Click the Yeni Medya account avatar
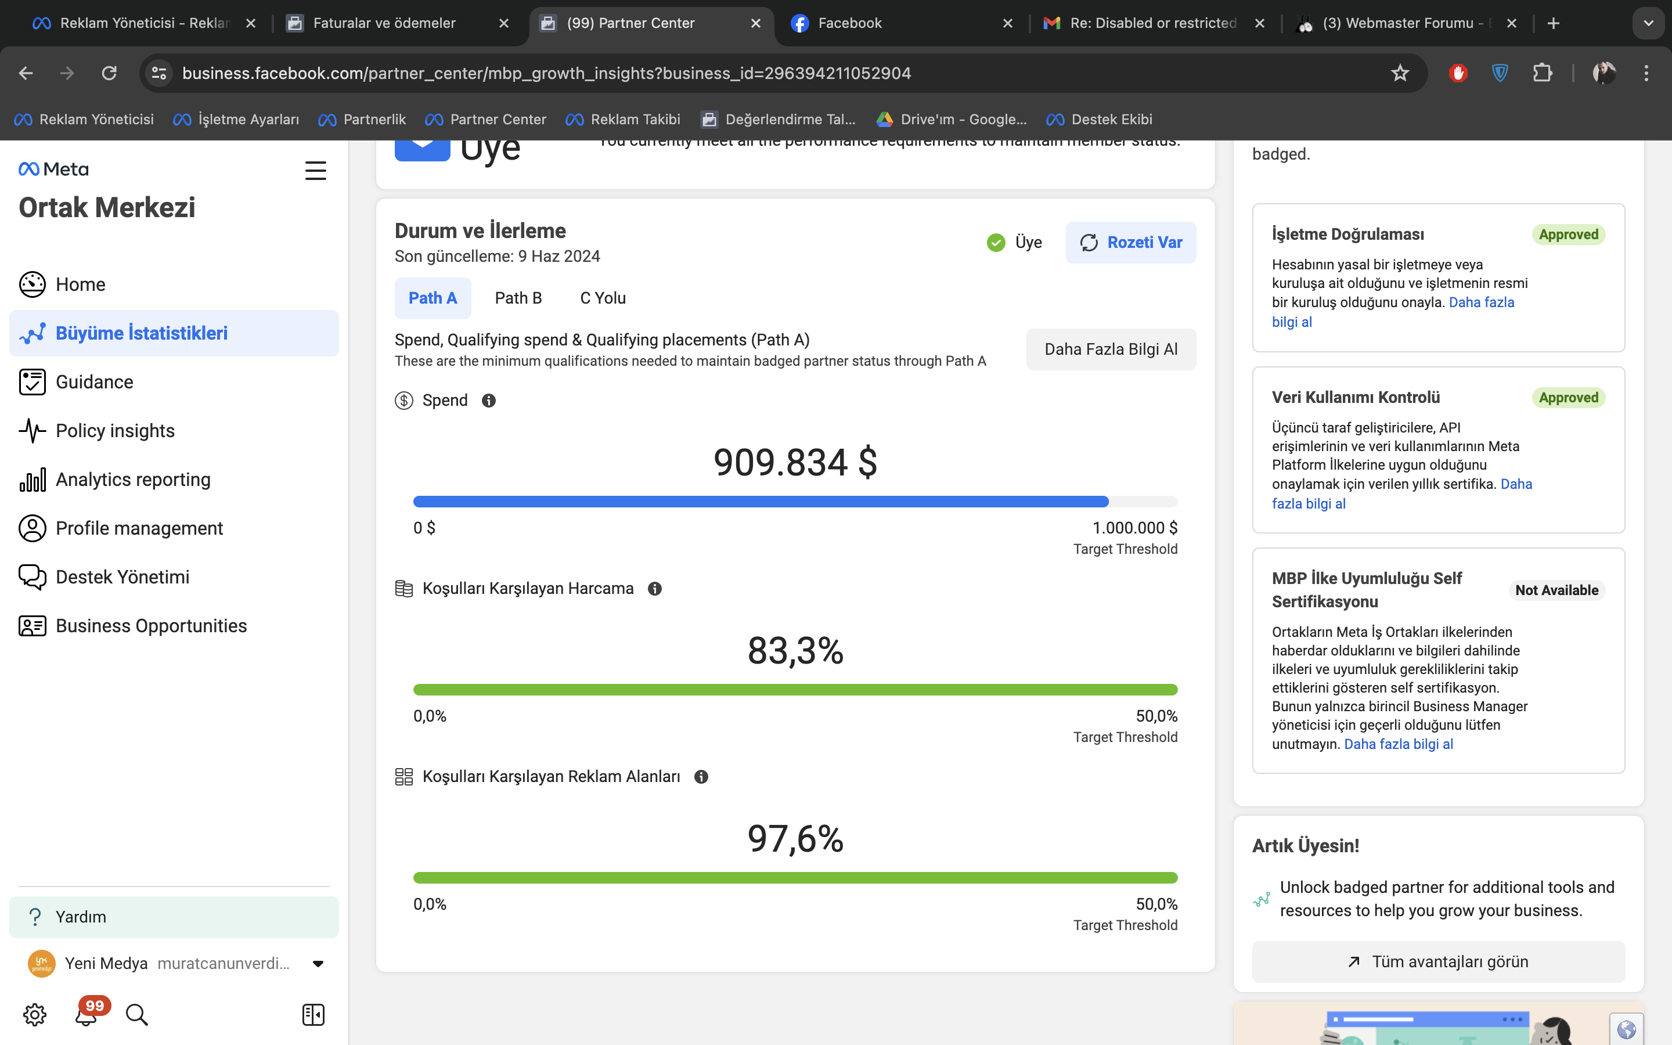The width and height of the screenshot is (1672, 1045). tap(41, 963)
